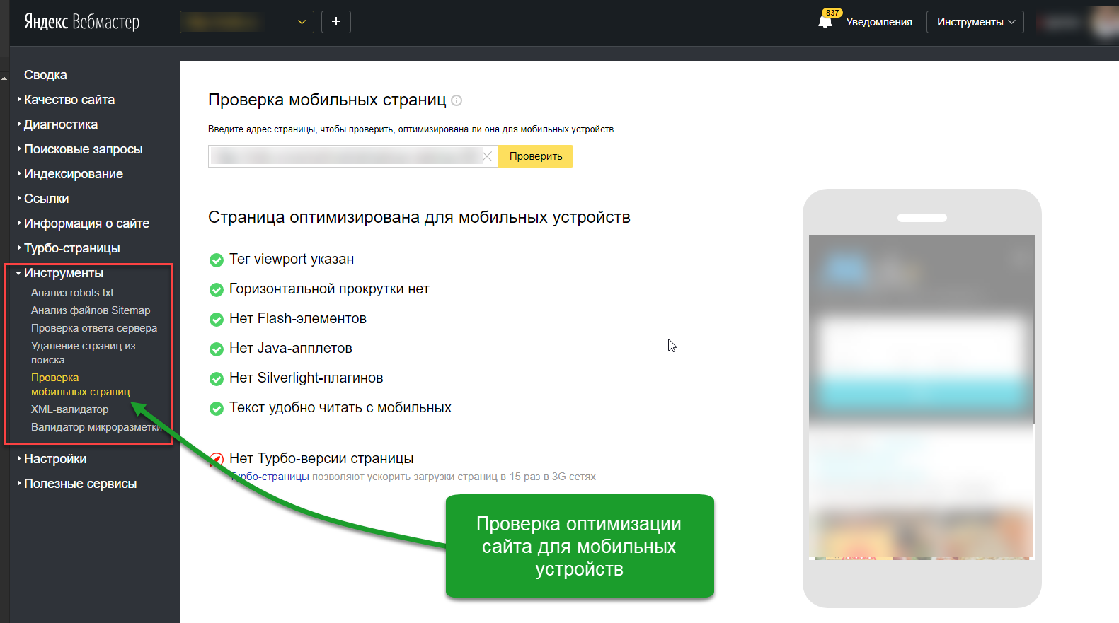1119x623 pixels.
Task: Click the yellow 'Проверить' button
Action: click(x=536, y=156)
